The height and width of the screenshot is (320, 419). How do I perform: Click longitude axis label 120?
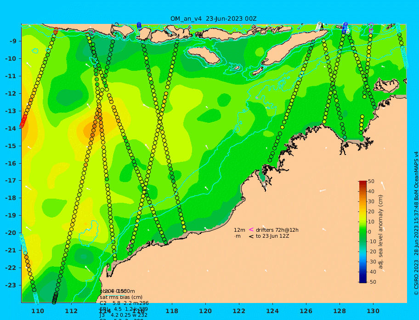[205, 311]
